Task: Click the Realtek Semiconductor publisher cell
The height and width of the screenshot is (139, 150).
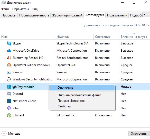Action: point(72,58)
